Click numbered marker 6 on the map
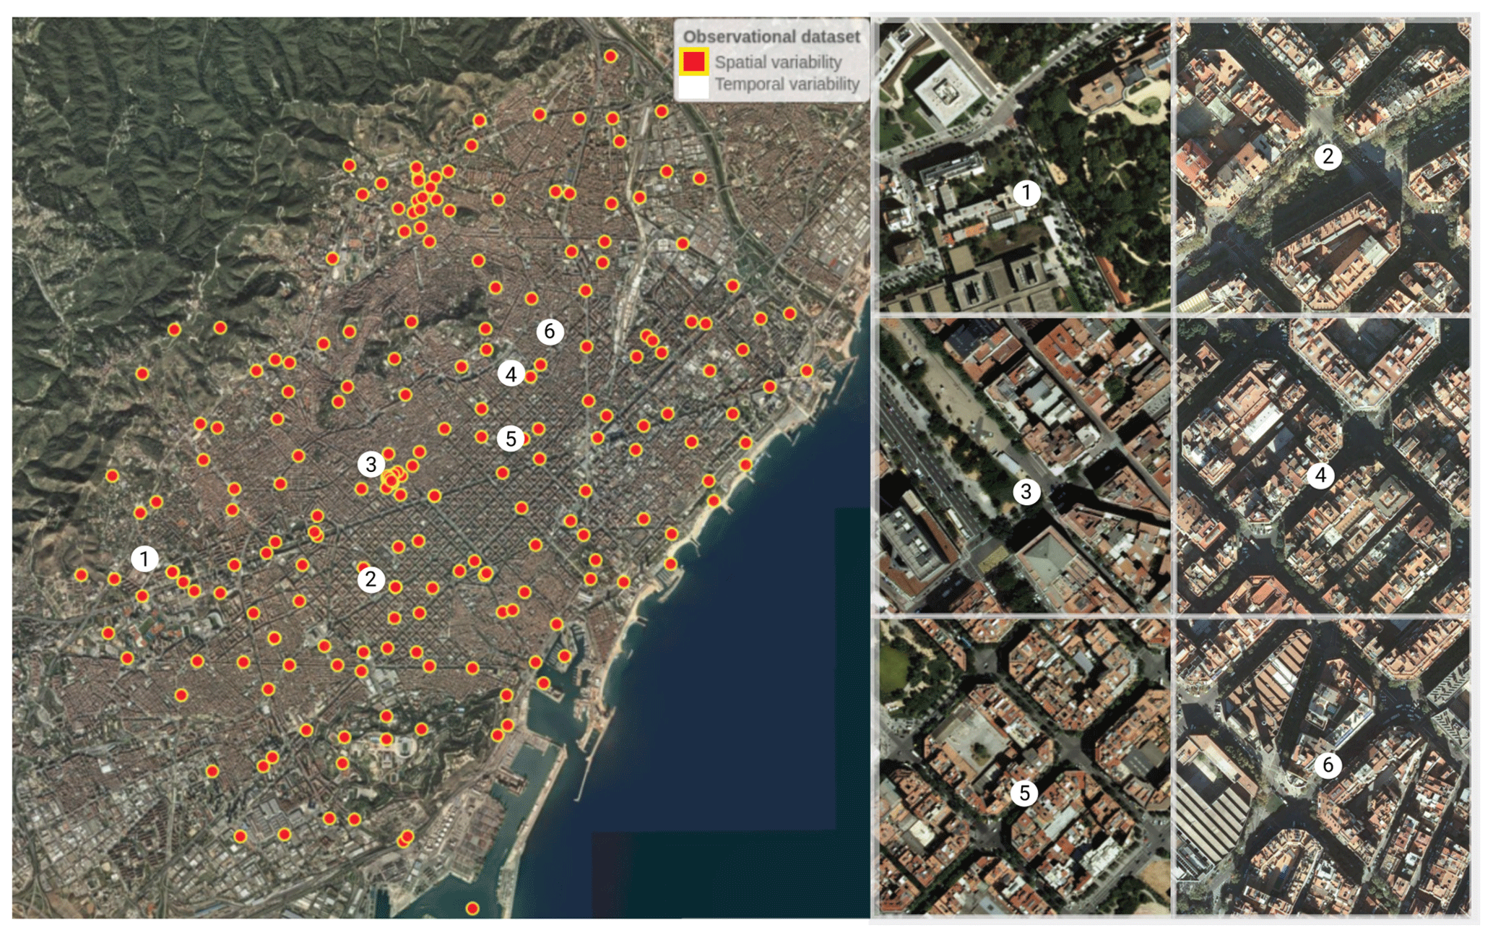 click(x=550, y=331)
